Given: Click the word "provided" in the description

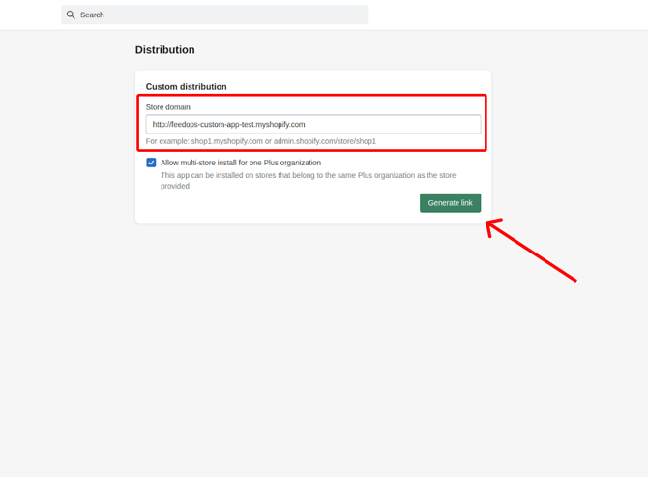Looking at the screenshot, I should pos(175,186).
